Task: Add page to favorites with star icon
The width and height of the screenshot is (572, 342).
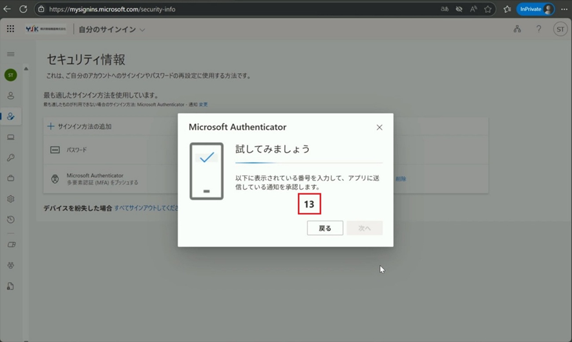Action: 488,9
